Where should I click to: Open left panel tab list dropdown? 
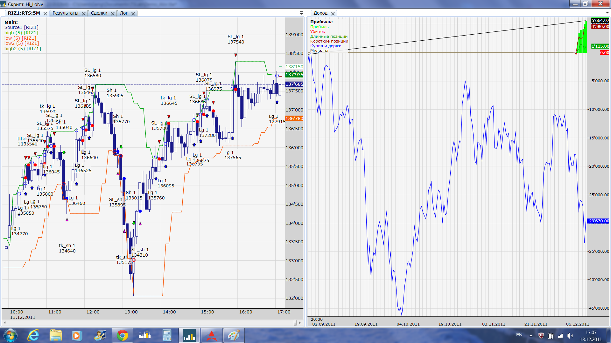[x=301, y=13]
